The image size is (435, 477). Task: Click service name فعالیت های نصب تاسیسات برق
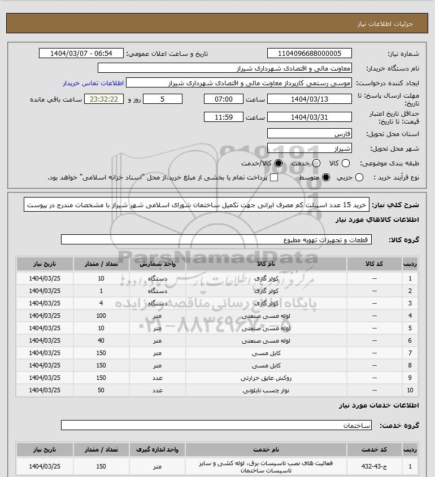pos(266,467)
